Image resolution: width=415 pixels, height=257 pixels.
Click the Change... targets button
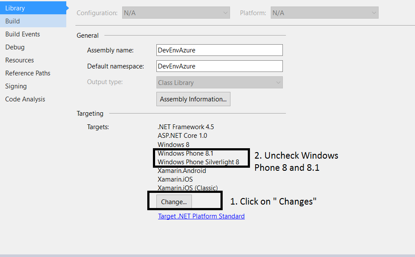click(174, 202)
